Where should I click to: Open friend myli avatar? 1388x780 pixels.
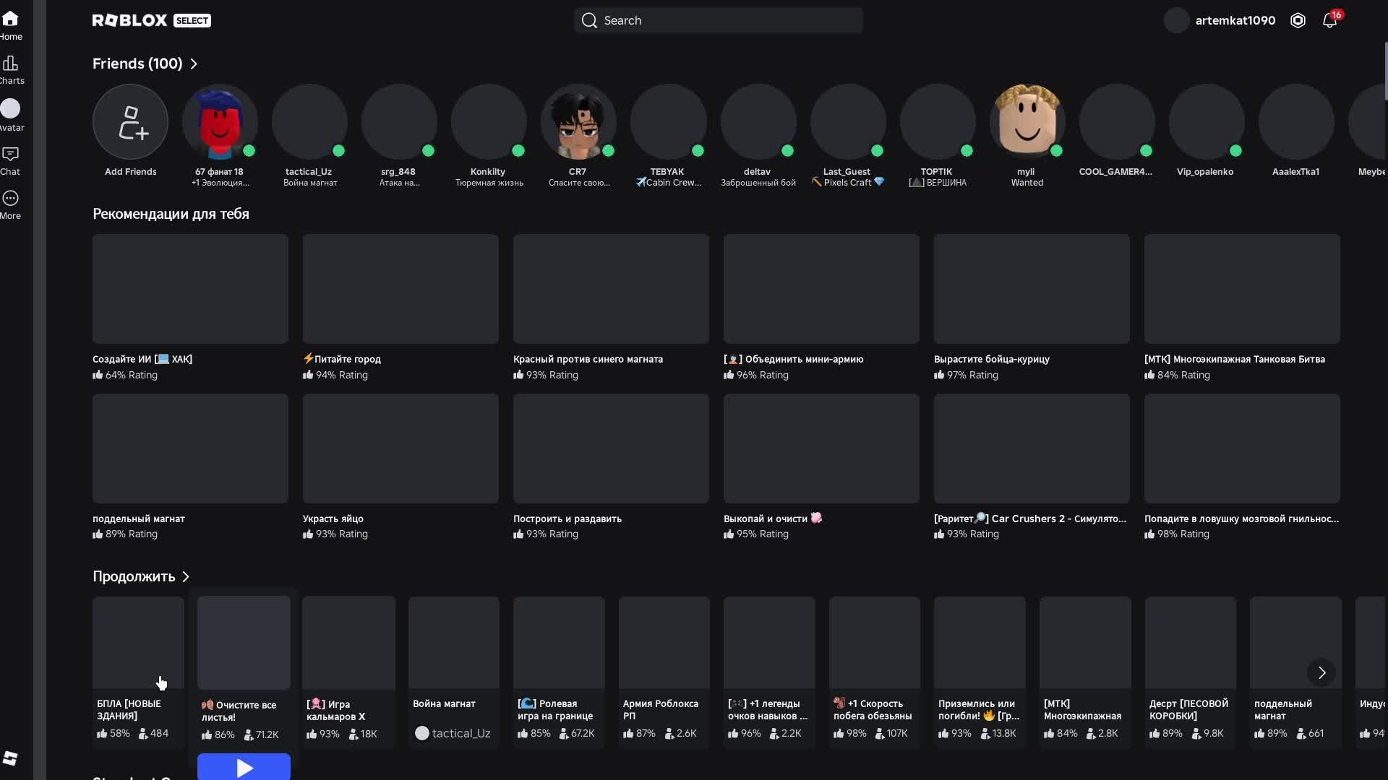click(x=1027, y=122)
